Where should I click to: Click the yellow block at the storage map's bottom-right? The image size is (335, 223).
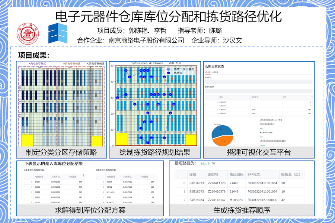(x=96, y=141)
